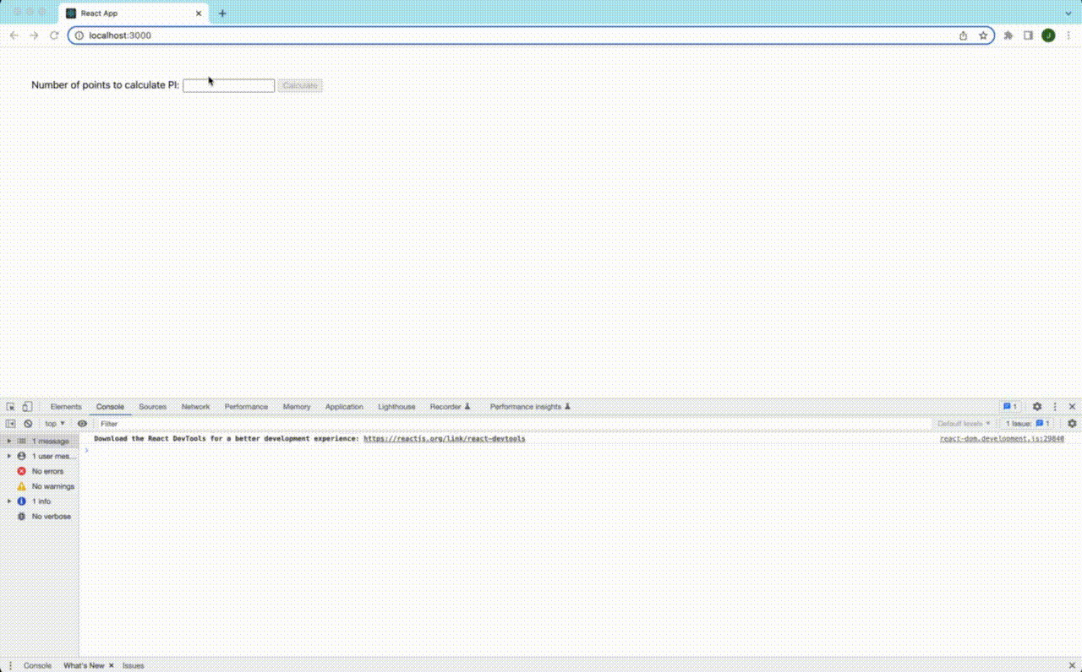This screenshot has width=1082, height=672.
Task: Expand the '1 message' sidebar group
Action: pos(9,442)
